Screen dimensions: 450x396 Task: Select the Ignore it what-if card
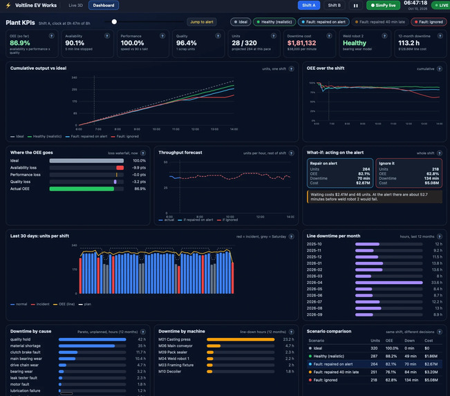[409, 173]
